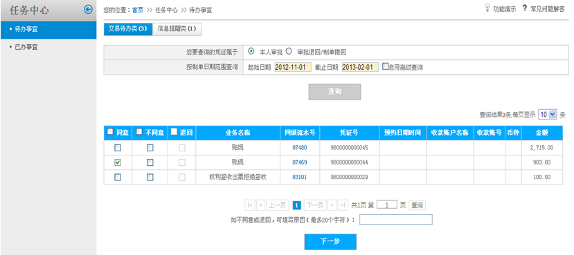The image size is (574, 255).
Task: Click the rejection reason text field
Action: (396, 220)
